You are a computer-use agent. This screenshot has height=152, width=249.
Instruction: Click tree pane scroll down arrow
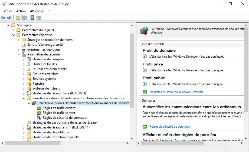[x=132, y=139]
